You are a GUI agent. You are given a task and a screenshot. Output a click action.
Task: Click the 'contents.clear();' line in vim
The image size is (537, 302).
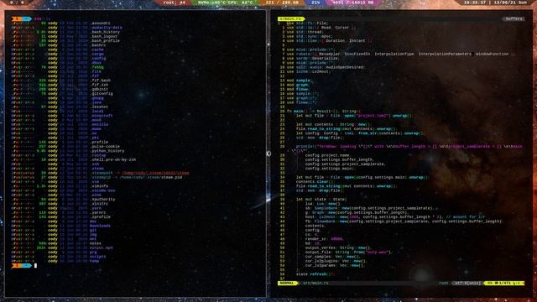point(315,182)
